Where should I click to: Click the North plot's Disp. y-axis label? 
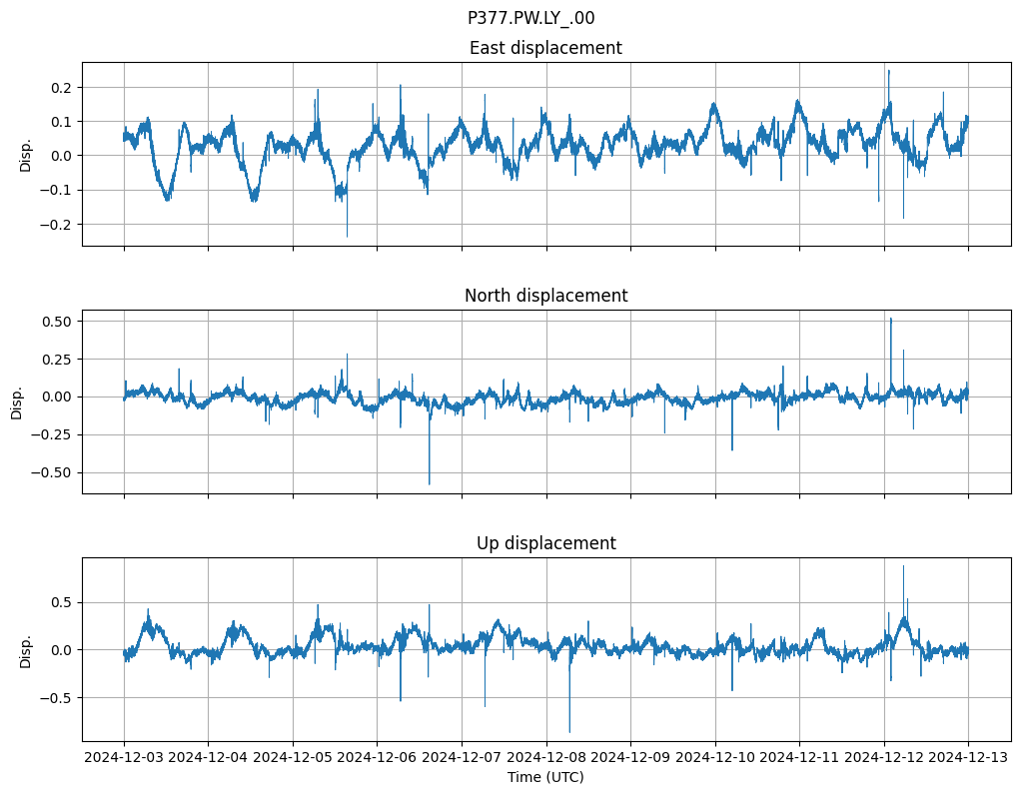(x=17, y=401)
